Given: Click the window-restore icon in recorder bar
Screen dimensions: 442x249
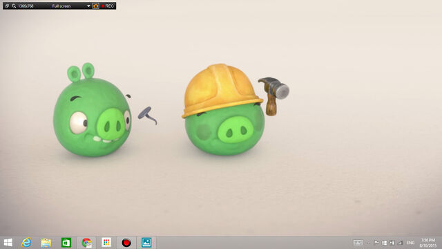Looking at the screenshot, I should [7, 6].
